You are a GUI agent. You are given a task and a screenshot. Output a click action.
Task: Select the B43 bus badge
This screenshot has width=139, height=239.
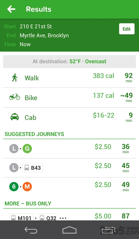click(x=33, y=168)
